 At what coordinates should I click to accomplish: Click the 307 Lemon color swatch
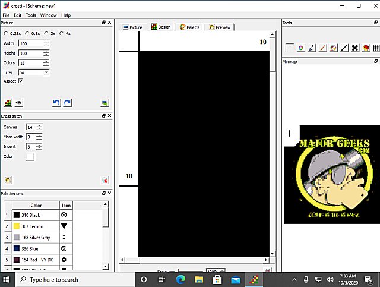point(17,226)
